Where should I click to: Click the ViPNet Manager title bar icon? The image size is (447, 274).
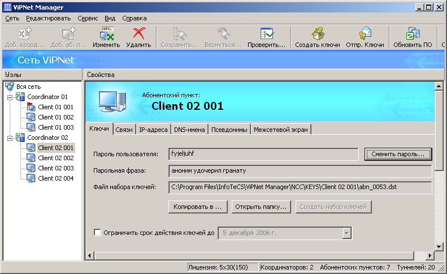[x=8, y=7]
